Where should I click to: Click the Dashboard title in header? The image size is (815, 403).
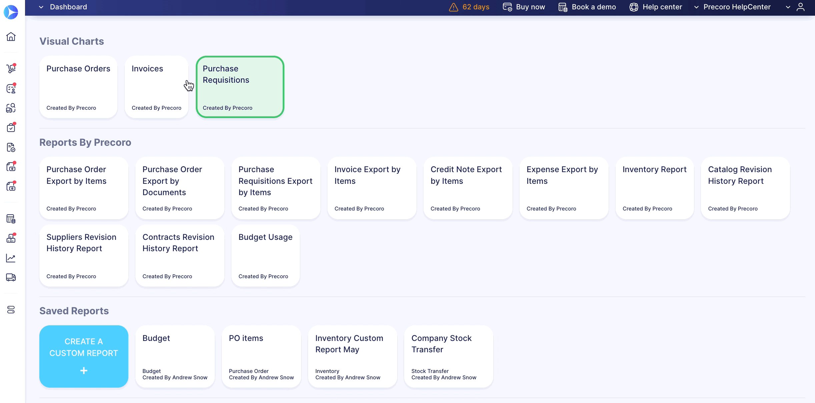(x=68, y=7)
